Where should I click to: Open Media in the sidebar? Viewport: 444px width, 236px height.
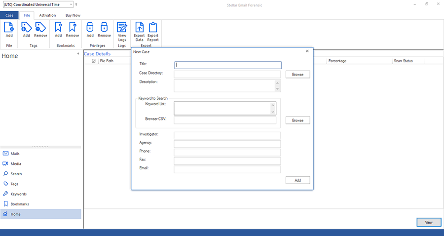point(41,164)
